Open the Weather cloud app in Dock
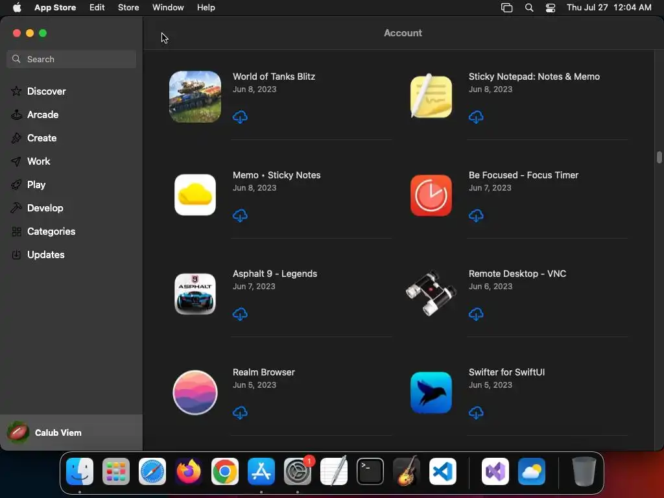Image resolution: width=664 pixels, height=498 pixels. click(x=532, y=471)
